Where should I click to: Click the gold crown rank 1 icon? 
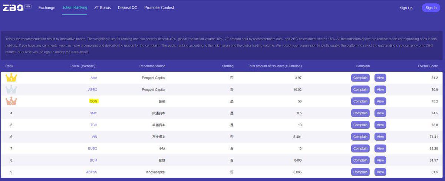click(x=11, y=78)
